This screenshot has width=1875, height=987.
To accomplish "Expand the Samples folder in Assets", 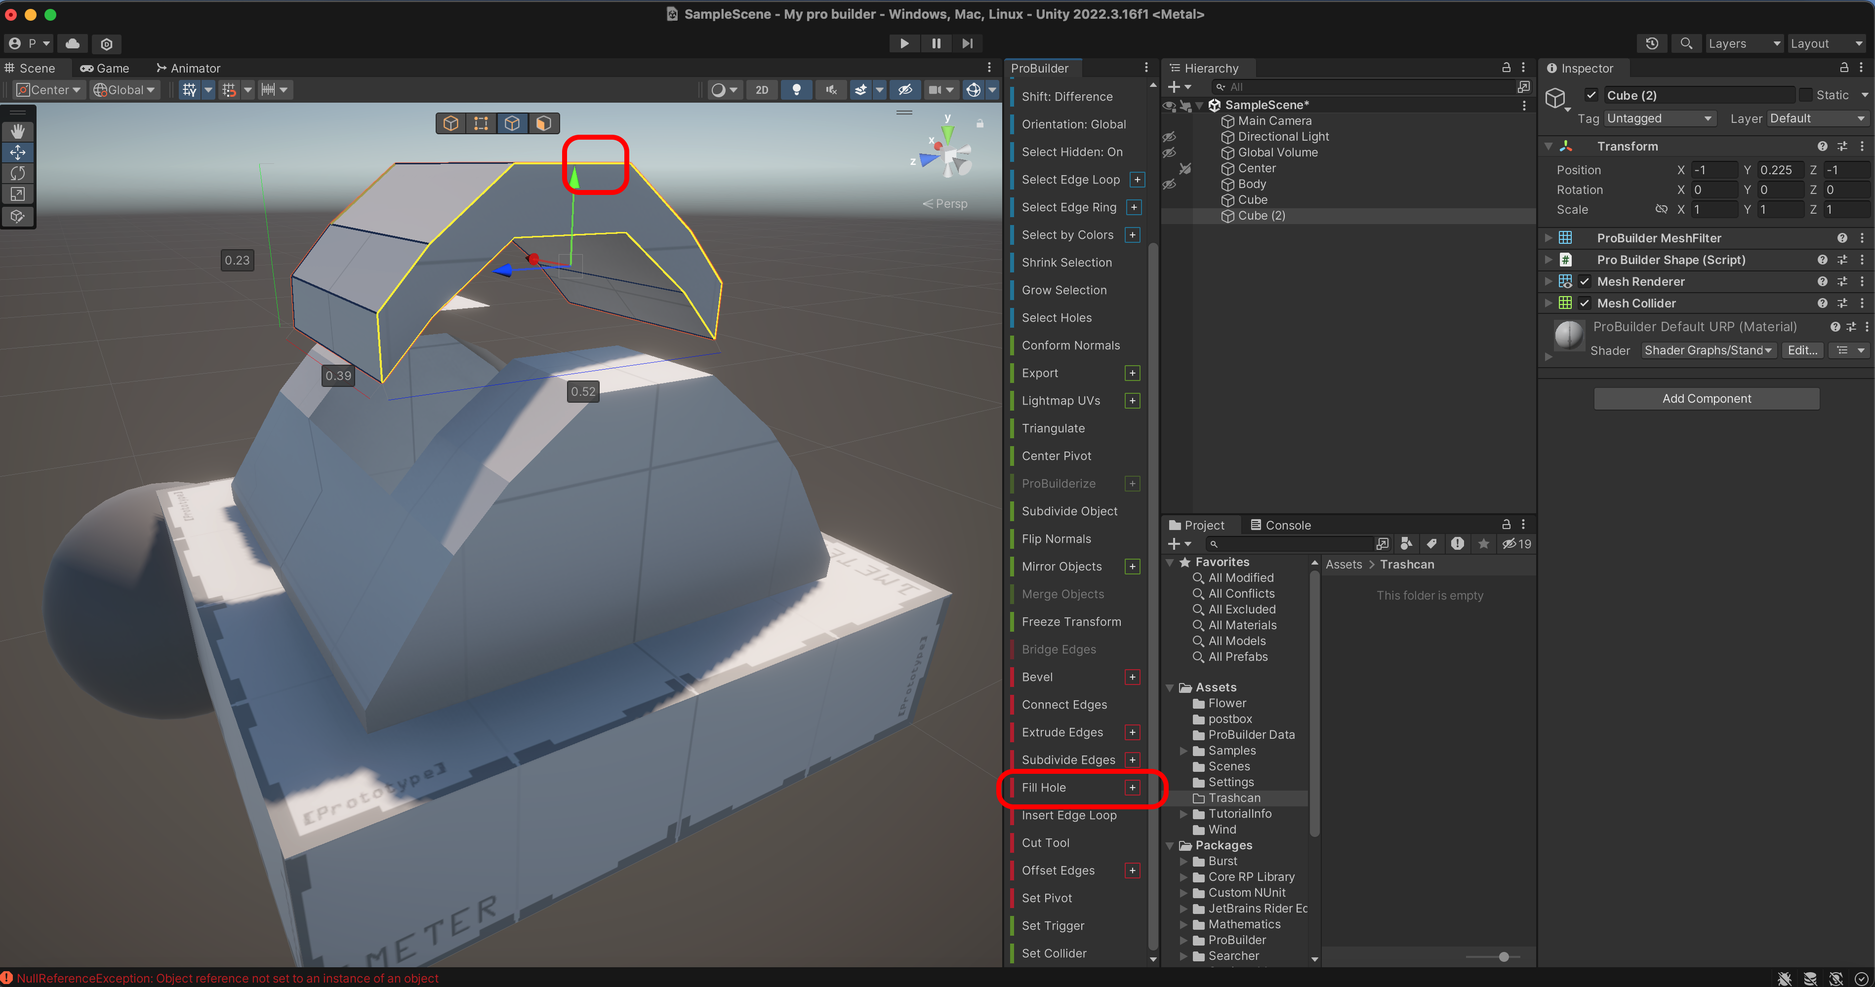I will 1183,751.
